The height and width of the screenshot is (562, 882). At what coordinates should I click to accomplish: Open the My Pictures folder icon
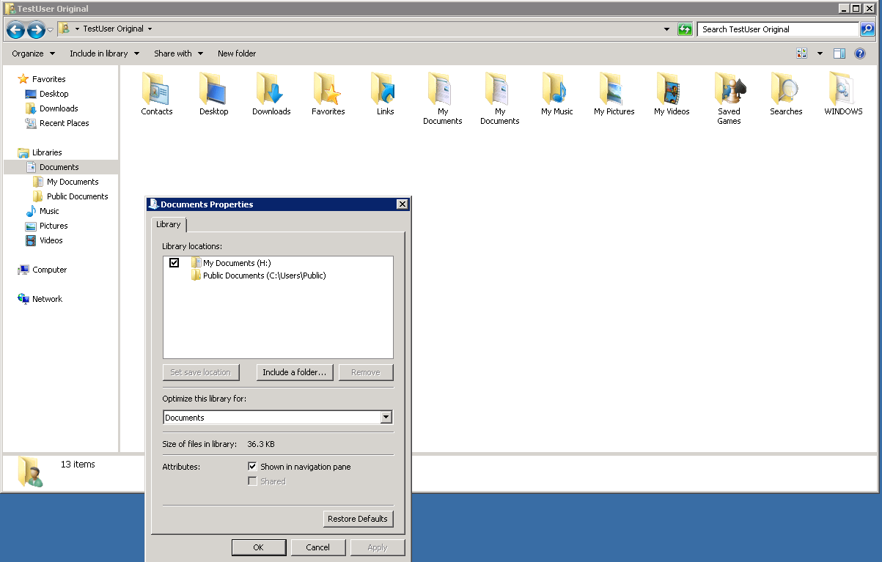(614, 89)
